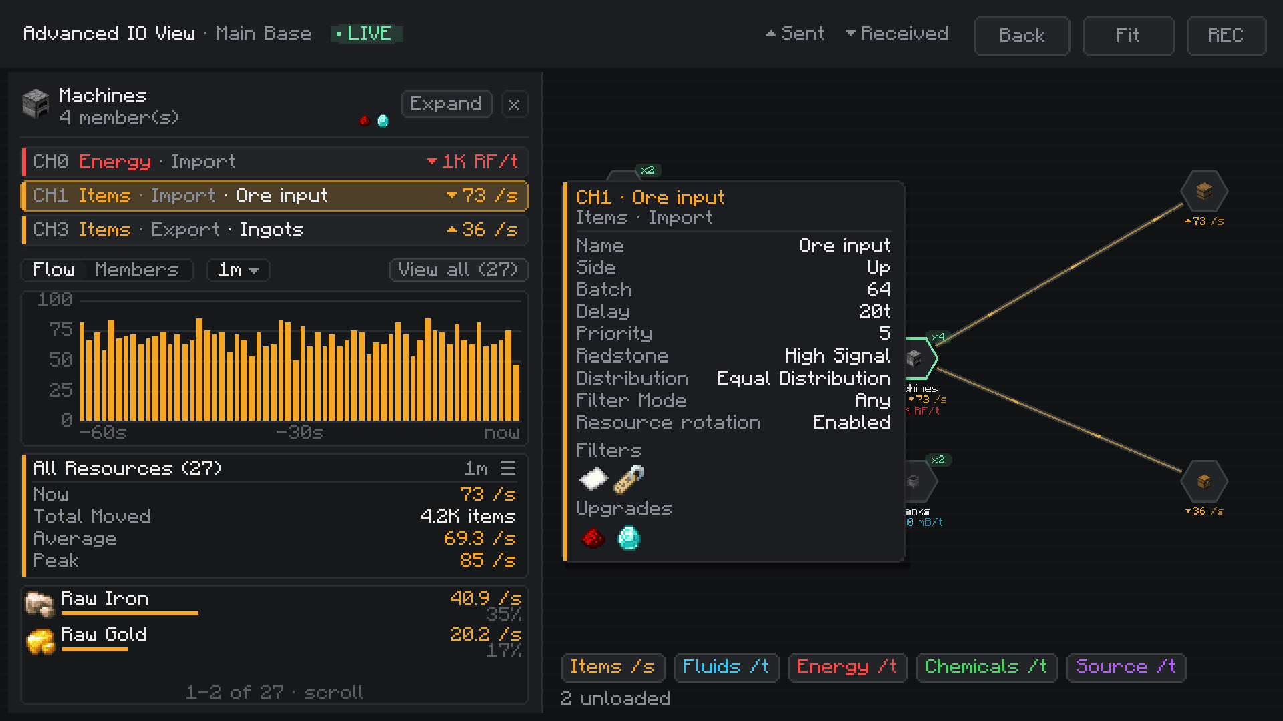Screen dimensions: 1283x721
Task: Switch to the Flow tab
Action: 54,270
